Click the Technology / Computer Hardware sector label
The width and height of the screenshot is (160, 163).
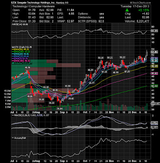click(x=33, y=7)
